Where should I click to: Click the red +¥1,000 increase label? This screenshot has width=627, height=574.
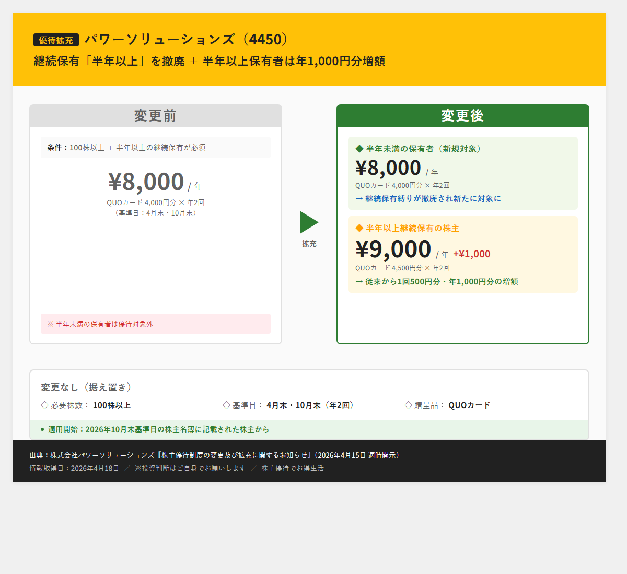point(472,254)
